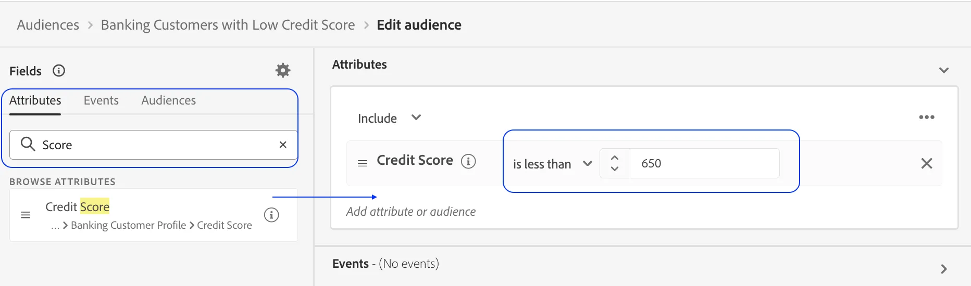Image resolution: width=971 pixels, height=286 pixels.
Task: Click the BROWSE ATTRIBUTES heading
Action: pos(63,181)
